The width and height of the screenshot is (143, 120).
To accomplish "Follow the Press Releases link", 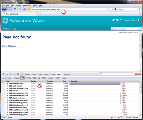I will coord(9,46).
